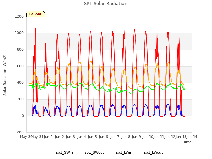The width and height of the screenshot is (212, 159).
Task: Click the -200 y-axis tick label
Action: coord(20,132)
